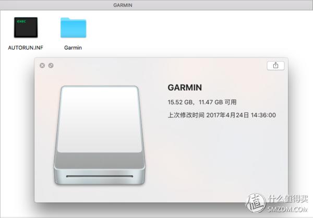Click the Garmin folder name label
The height and width of the screenshot is (218, 313).
(73, 47)
